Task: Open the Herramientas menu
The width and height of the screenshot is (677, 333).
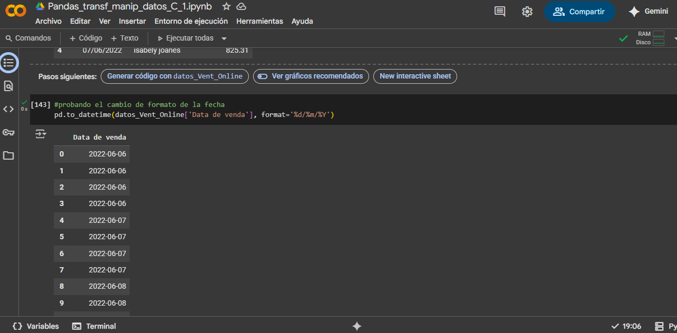Action: (259, 21)
